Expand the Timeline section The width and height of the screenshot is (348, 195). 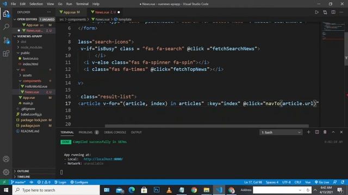[x=34, y=177]
